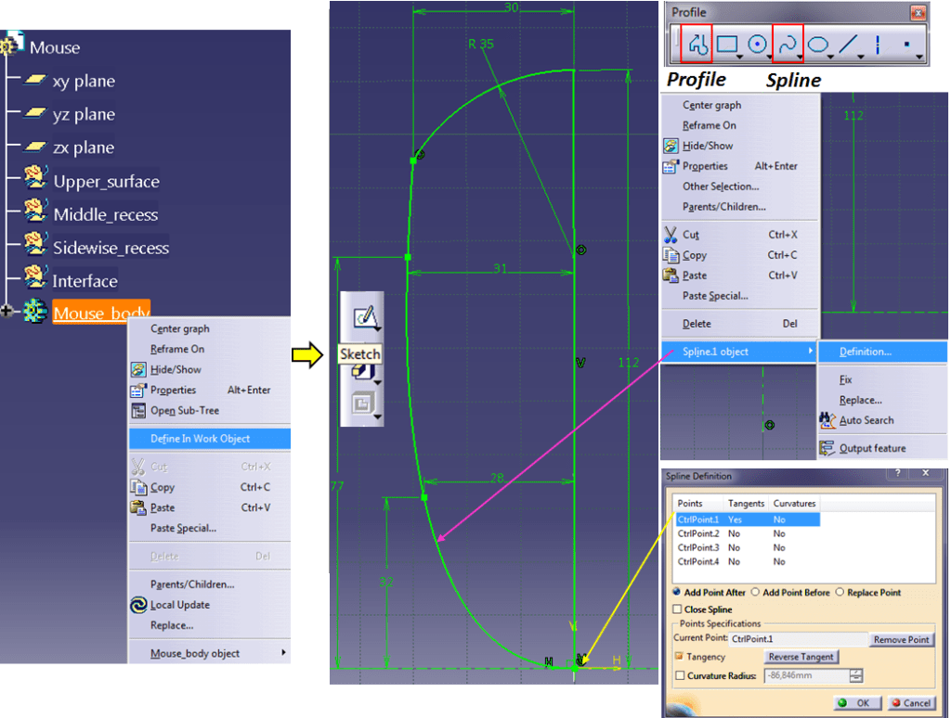Select the Rectangle tool in Profile toolbar
The width and height of the screenshot is (951, 718).
727,44
